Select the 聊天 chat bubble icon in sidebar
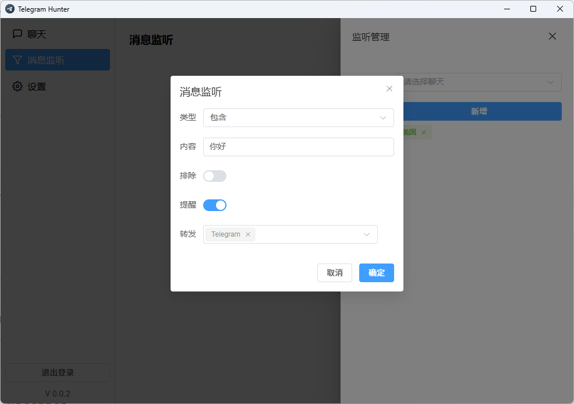The height and width of the screenshot is (404, 574). [17, 34]
